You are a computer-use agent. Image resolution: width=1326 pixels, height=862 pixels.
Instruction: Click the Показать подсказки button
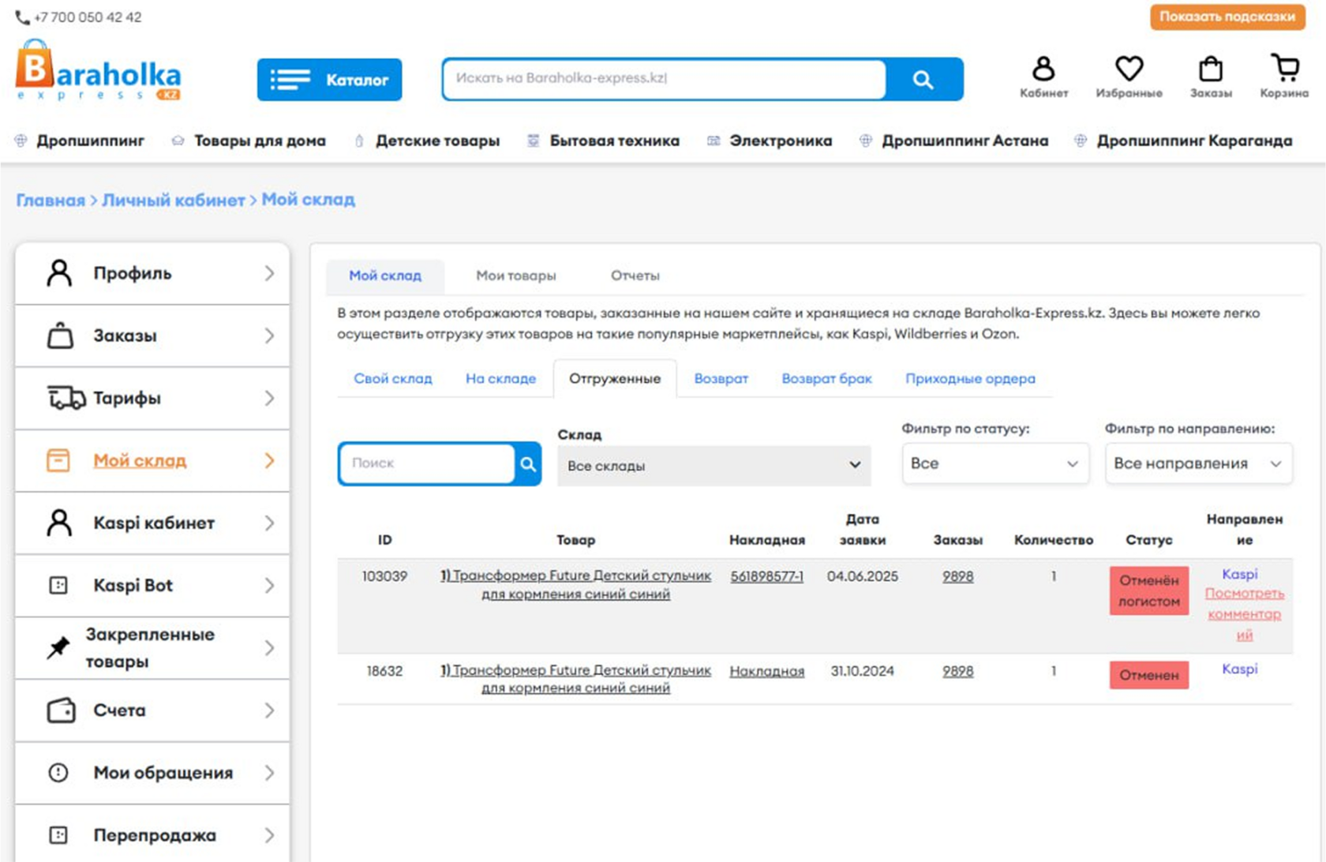(1227, 17)
